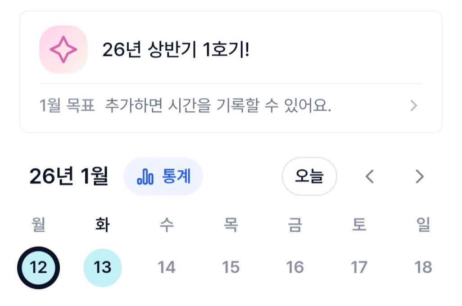Click the 26년 상반기 1호기! title
Screen dimensions: 462x306
click(176, 50)
